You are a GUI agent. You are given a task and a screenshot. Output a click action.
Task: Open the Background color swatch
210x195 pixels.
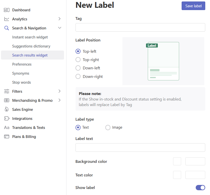pos(177,161)
